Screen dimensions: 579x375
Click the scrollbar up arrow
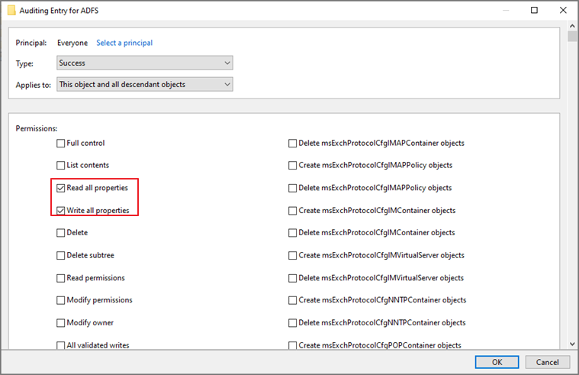pos(572,26)
